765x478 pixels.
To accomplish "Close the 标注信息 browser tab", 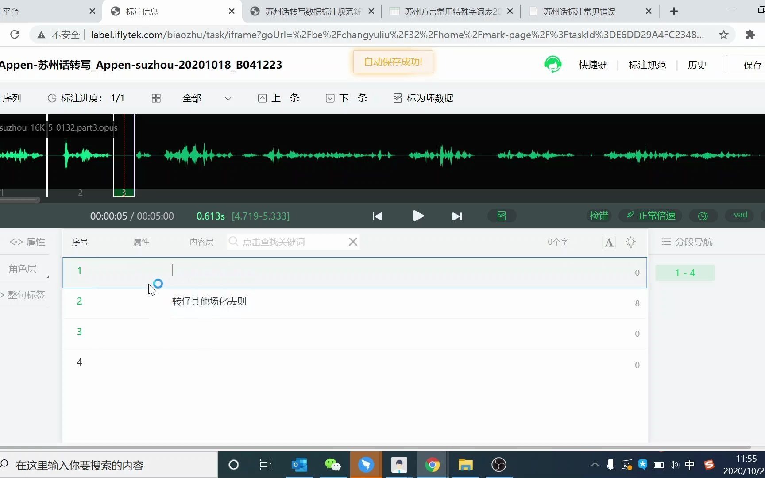I will (232, 12).
